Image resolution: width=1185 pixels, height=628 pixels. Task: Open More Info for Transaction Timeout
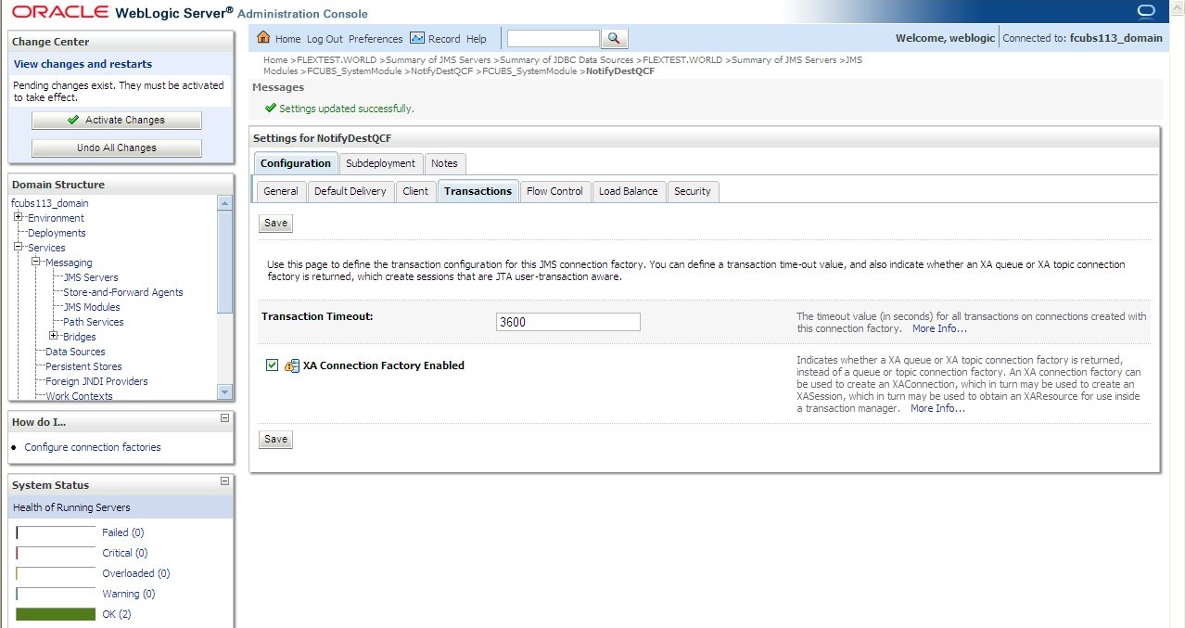939,328
